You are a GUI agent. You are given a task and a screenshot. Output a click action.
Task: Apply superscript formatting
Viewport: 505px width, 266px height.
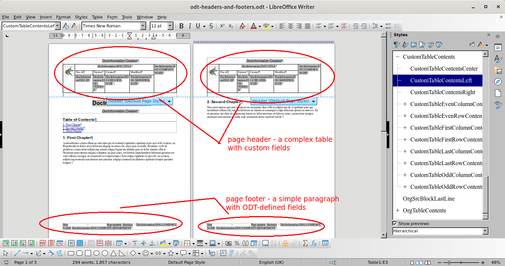(222, 26)
